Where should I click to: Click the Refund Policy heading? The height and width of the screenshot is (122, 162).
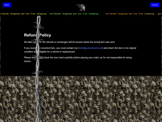37,35
